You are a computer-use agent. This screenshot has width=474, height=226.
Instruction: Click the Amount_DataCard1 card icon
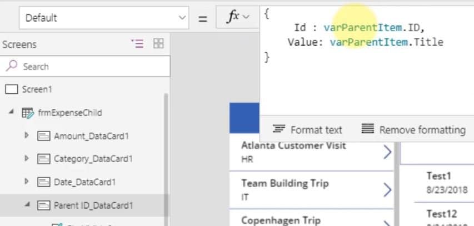pyautogui.click(x=43, y=136)
